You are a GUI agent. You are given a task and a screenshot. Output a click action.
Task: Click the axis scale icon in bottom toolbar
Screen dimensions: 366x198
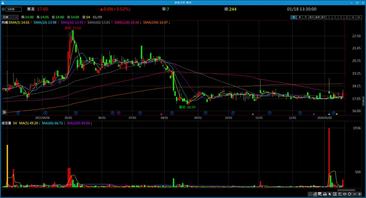(340, 194)
